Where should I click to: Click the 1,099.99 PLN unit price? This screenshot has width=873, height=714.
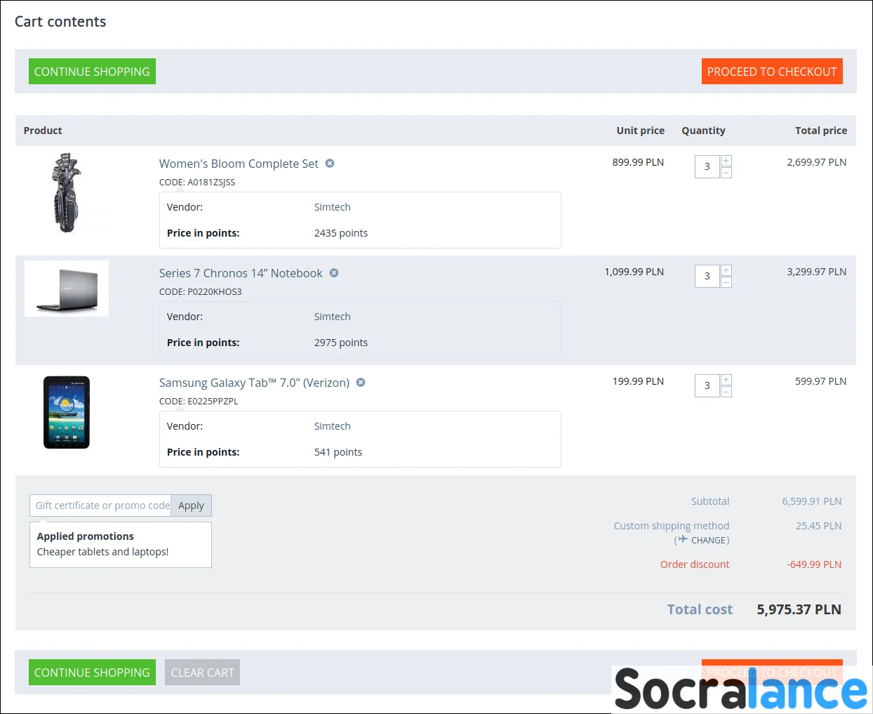tap(634, 272)
